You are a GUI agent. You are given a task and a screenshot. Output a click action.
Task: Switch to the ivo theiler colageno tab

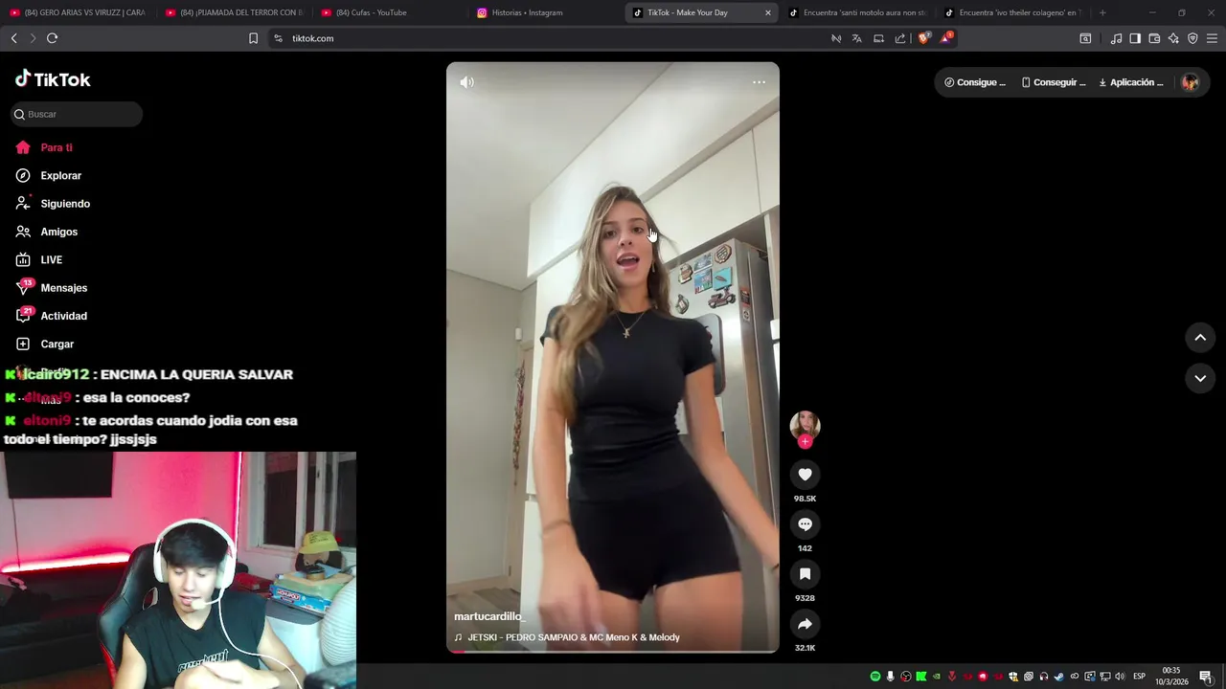coord(1013,12)
